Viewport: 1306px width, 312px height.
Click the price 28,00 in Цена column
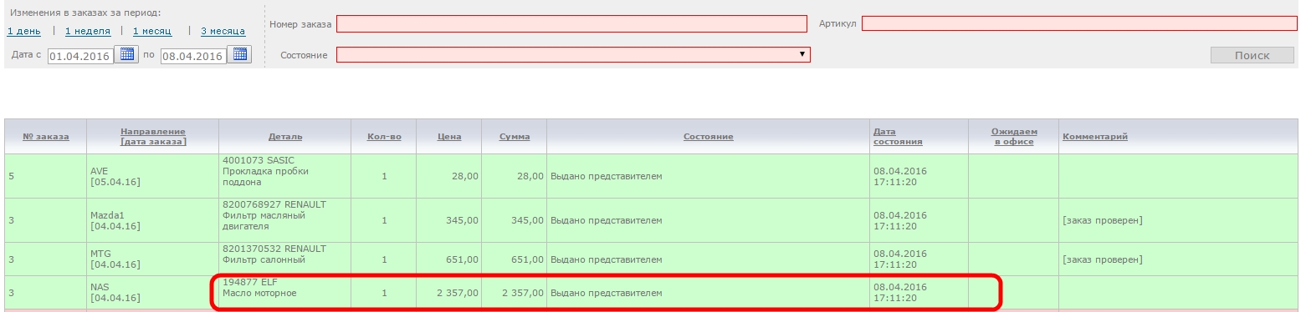click(464, 176)
